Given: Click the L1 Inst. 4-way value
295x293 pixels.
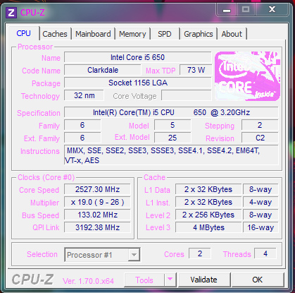Looking at the screenshot, I should click(x=261, y=202).
